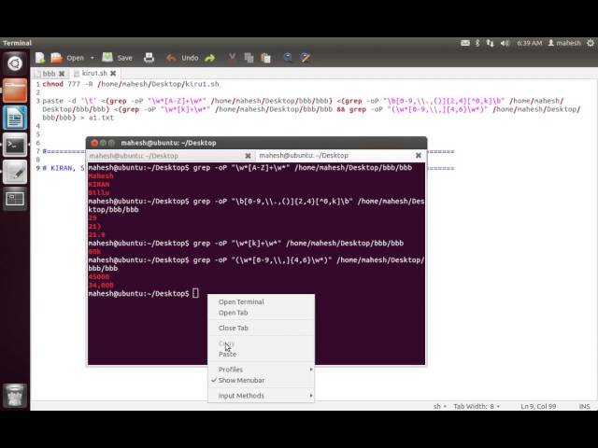Open the Trash in launcher

(x=15, y=396)
